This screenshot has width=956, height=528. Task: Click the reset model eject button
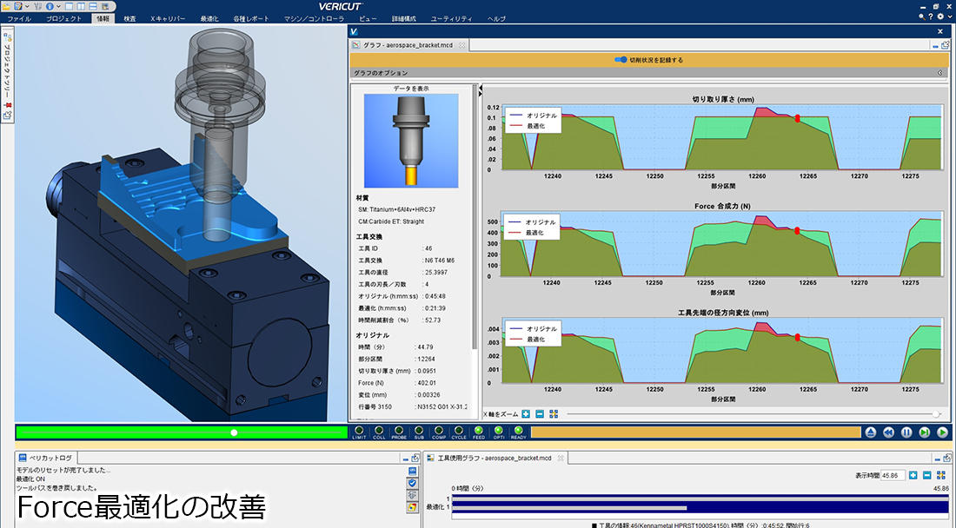click(x=871, y=432)
